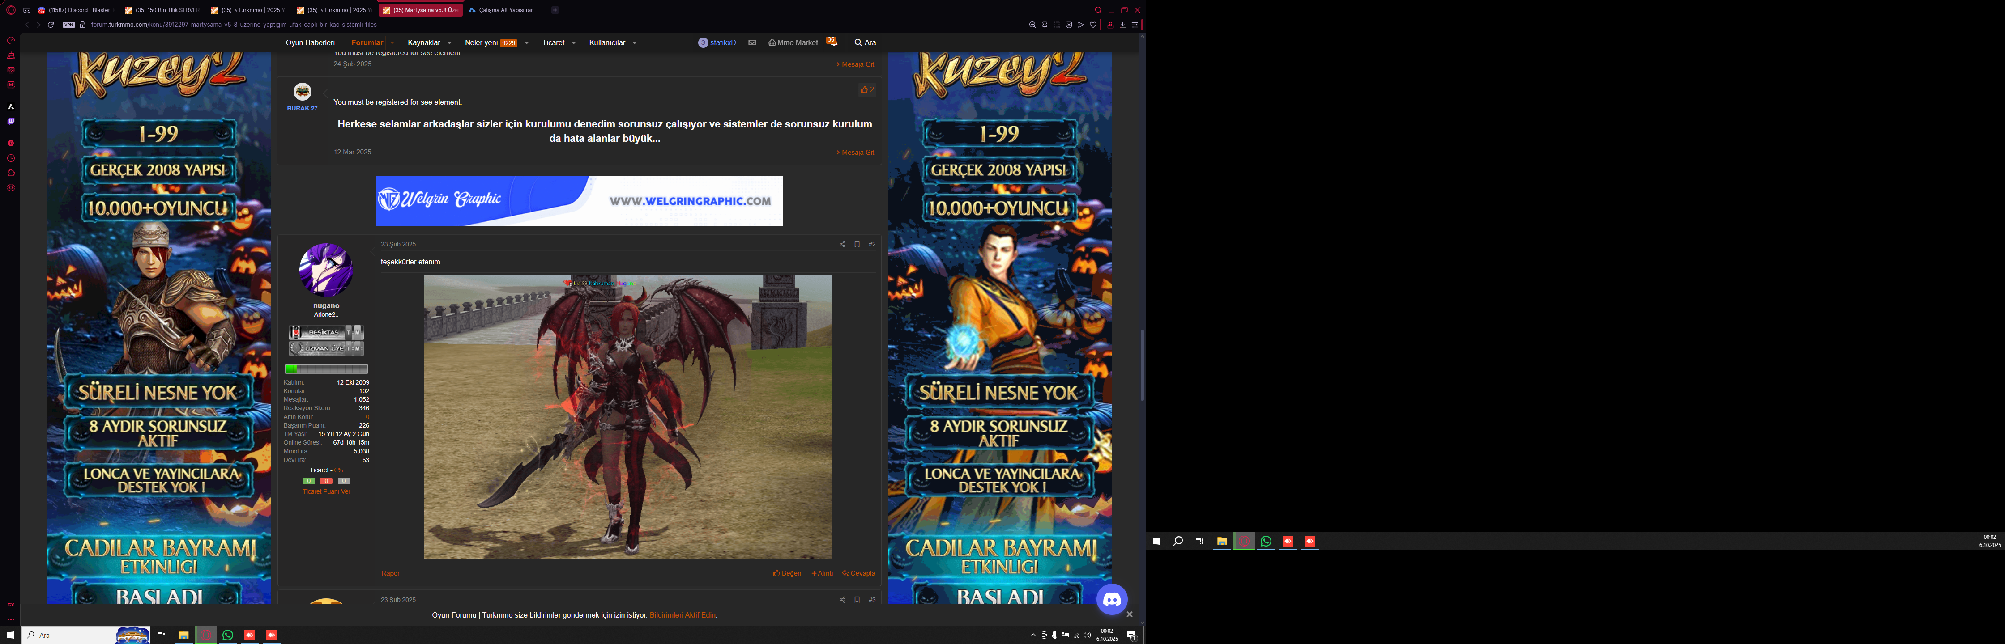Open the snapshot tool in address bar
Screen dimensions: 2005x644
(1056, 25)
